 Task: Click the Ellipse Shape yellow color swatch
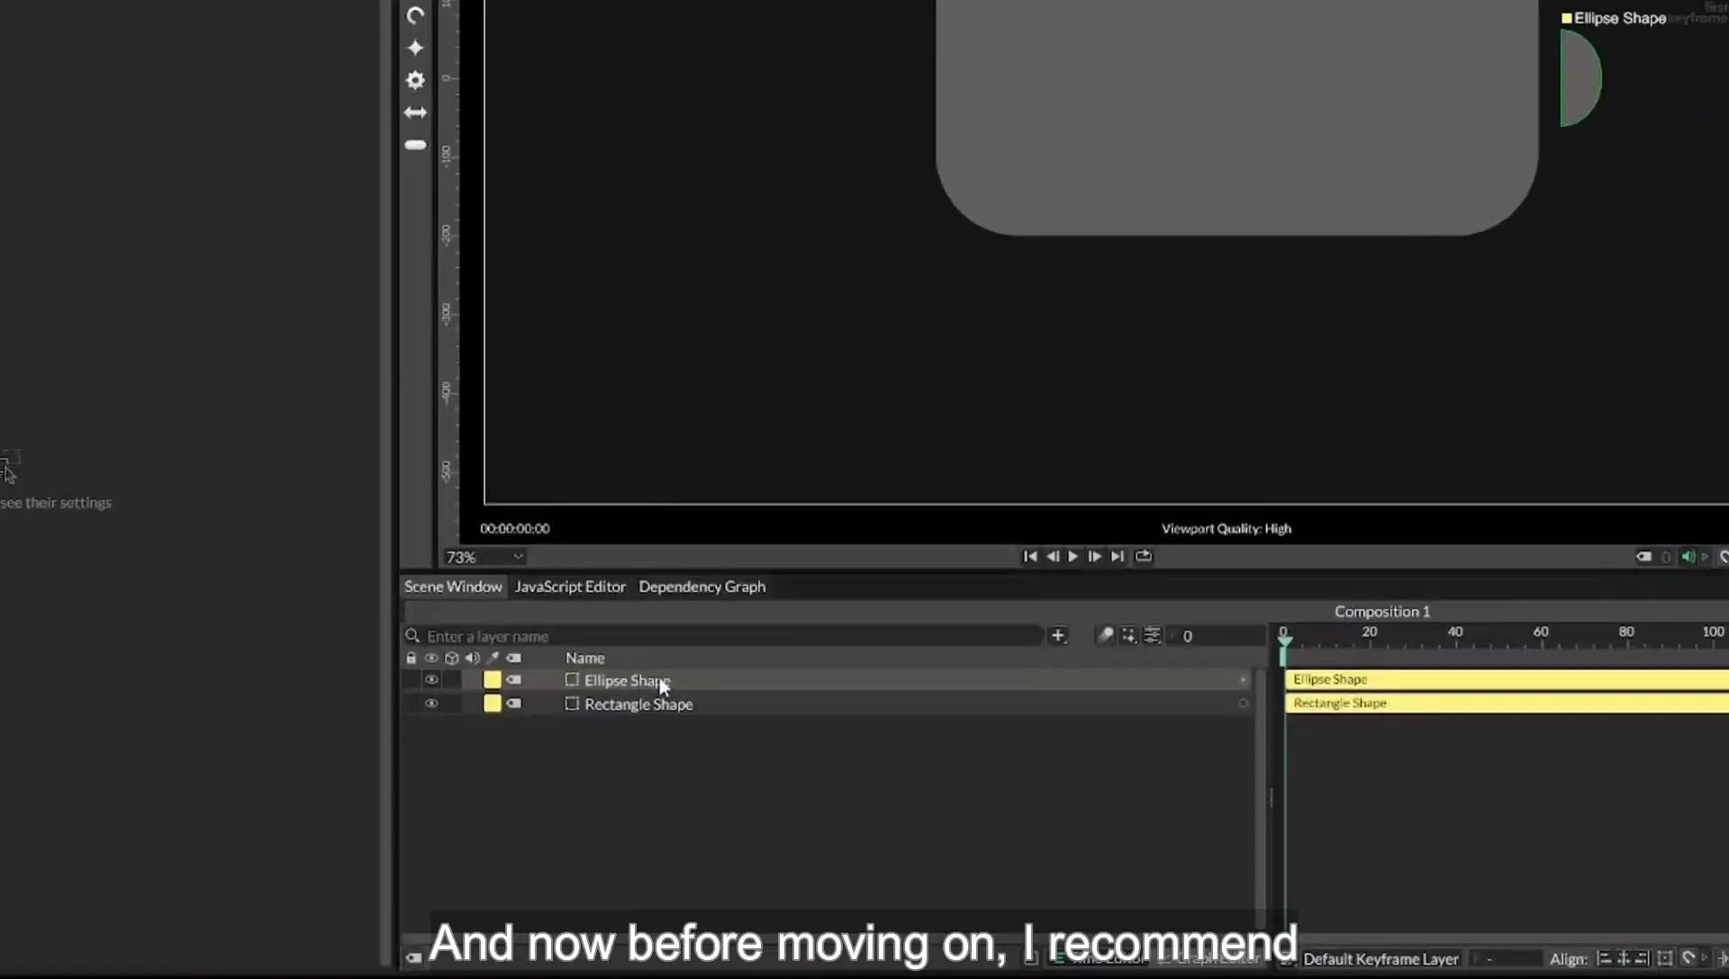click(x=493, y=680)
